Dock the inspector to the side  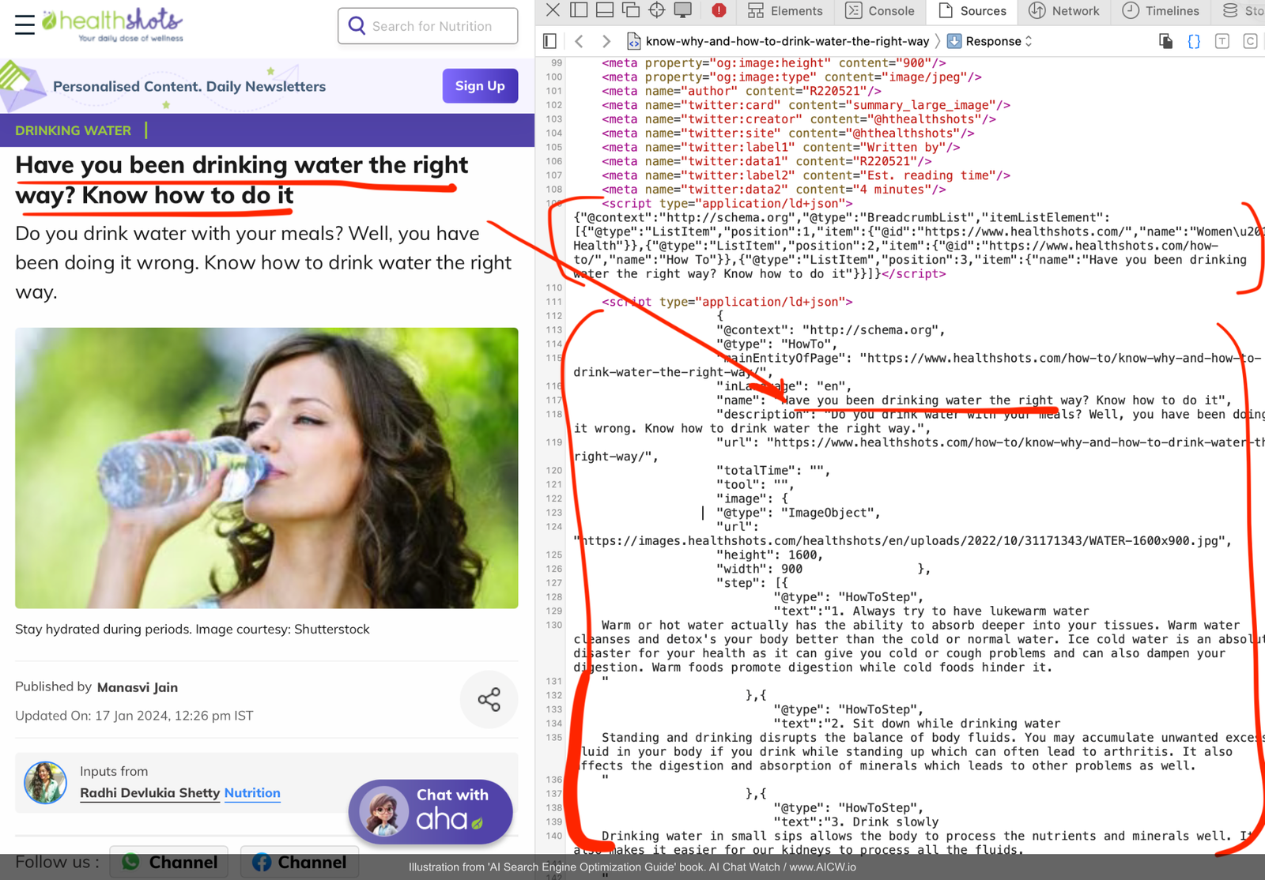point(579,10)
